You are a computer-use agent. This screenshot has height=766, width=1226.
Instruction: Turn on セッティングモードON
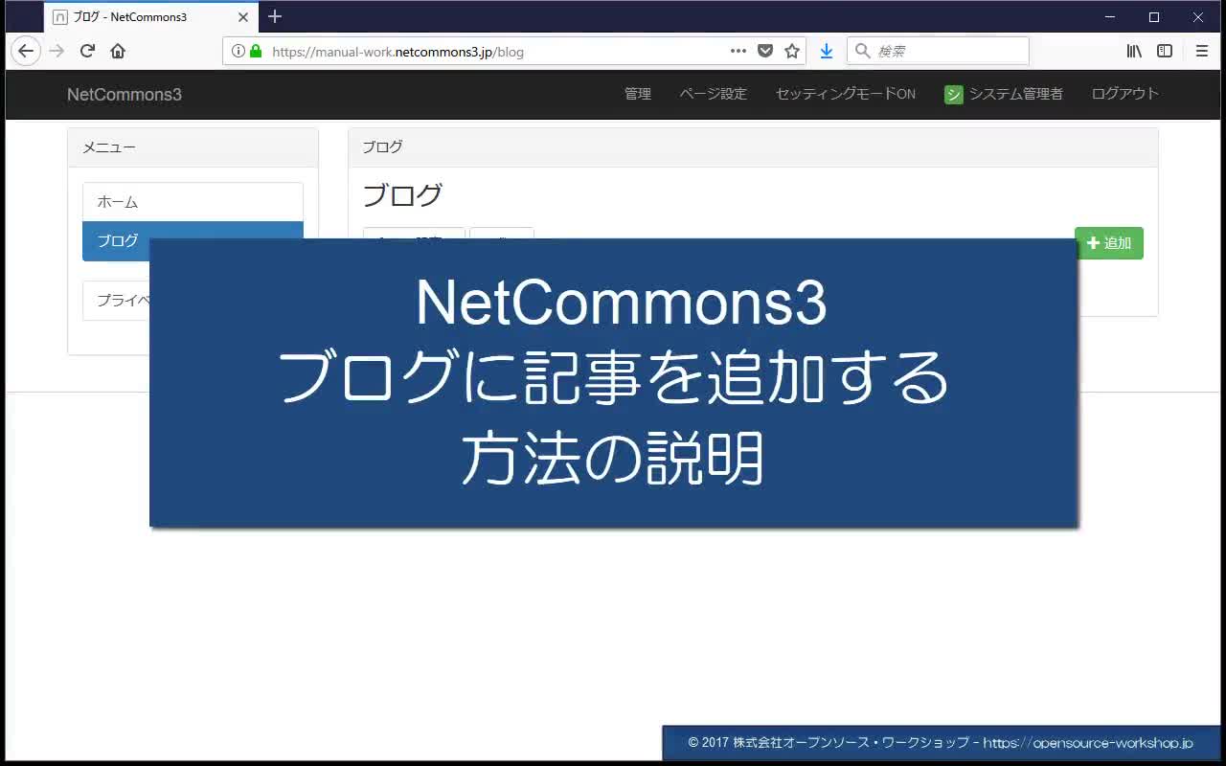pos(846,94)
